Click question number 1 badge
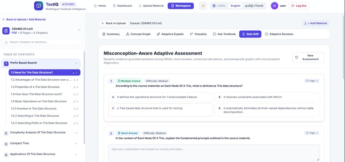Screen dimensions: 345x162 111,81
